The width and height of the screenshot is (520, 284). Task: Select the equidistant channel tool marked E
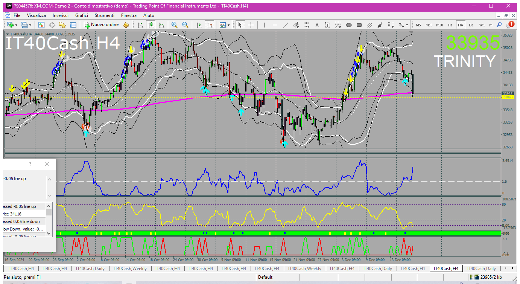[x=296, y=25]
